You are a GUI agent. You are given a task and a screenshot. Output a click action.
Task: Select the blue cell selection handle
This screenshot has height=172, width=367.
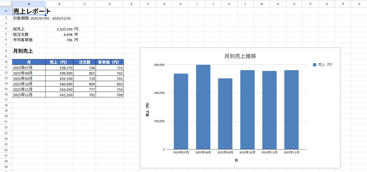tap(45, 15)
